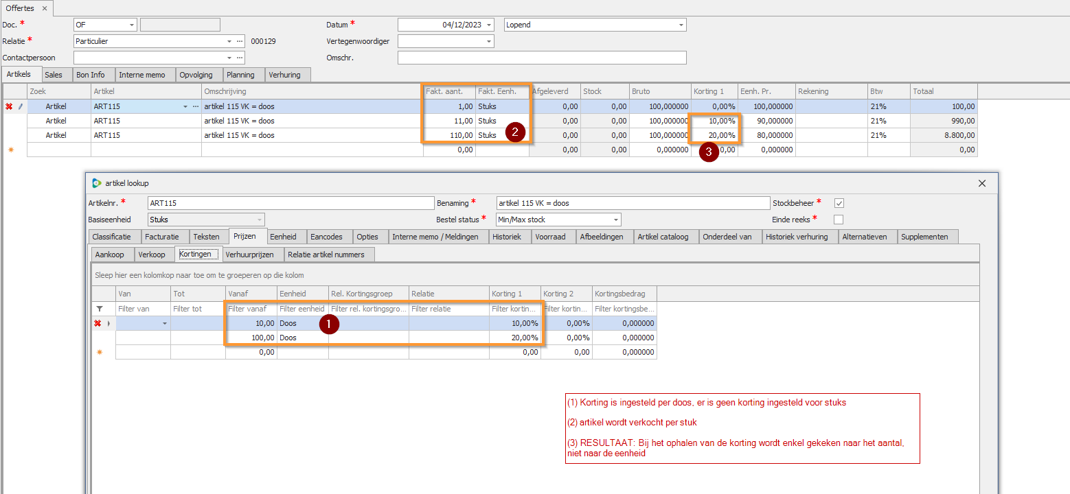Enable the Einde reeks checkbox
Viewport: 1070px width, 494px height.
(x=839, y=220)
